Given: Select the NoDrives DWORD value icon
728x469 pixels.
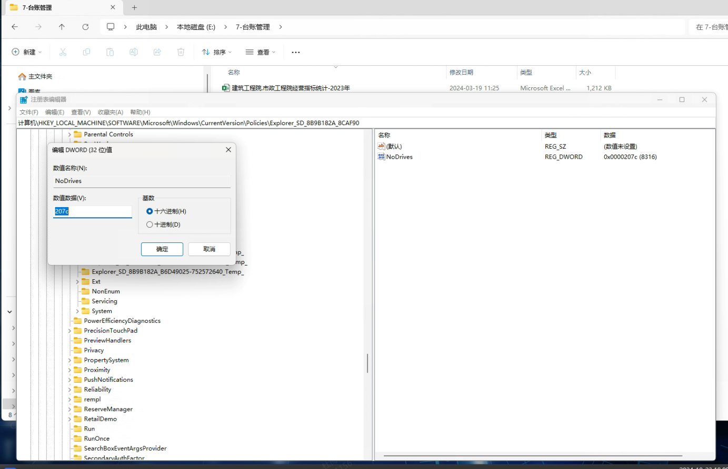Looking at the screenshot, I should [x=381, y=157].
